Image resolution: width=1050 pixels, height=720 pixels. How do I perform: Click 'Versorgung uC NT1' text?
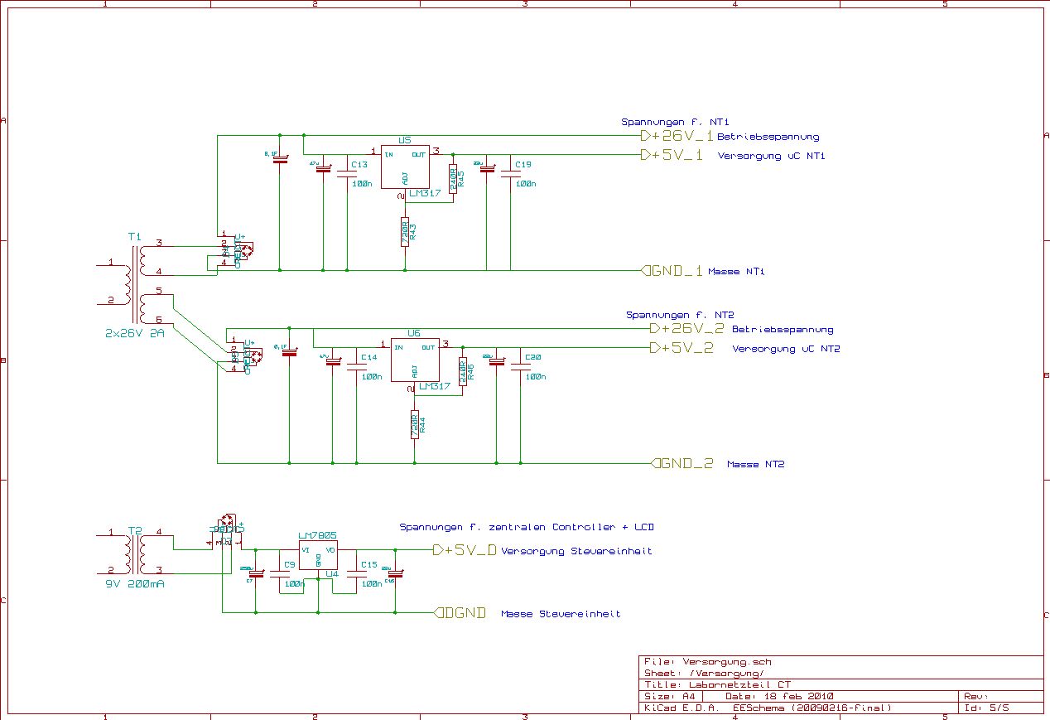pyautogui.click(x=772, y=156)
